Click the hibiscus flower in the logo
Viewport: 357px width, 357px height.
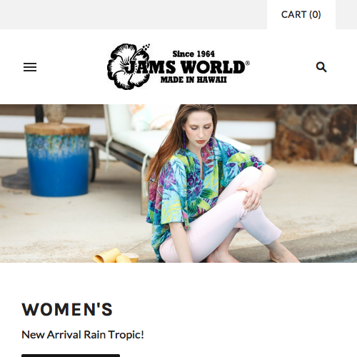click(x=127, y=66)
